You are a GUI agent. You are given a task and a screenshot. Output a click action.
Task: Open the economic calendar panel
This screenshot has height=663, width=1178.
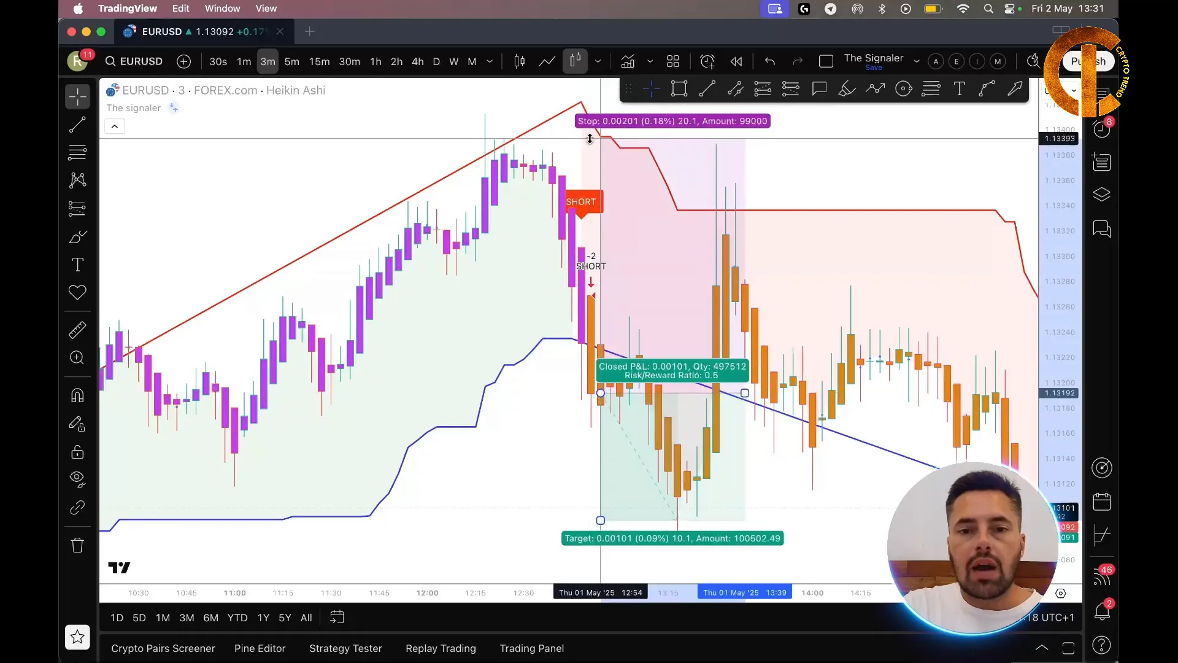pos(1102,502)
